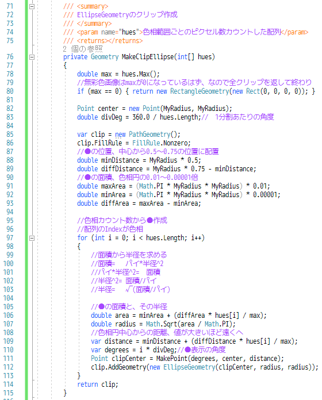Viewport: 322px width, 400px height.
Task: Click FillRule.Nonzero on line 86
Action: pos(161,143)
